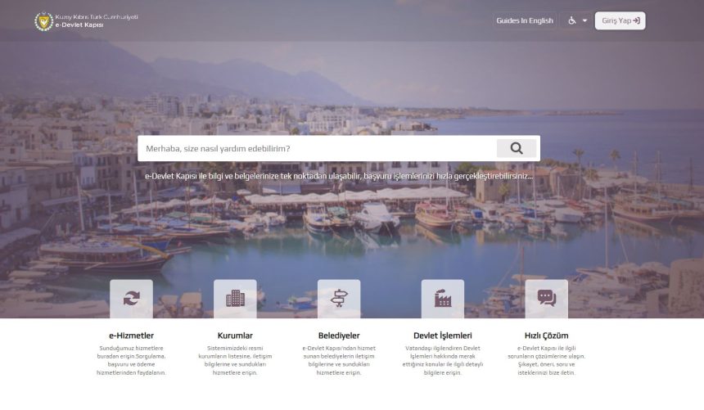Click the wheelchair accessibility icon

(572, 20)
